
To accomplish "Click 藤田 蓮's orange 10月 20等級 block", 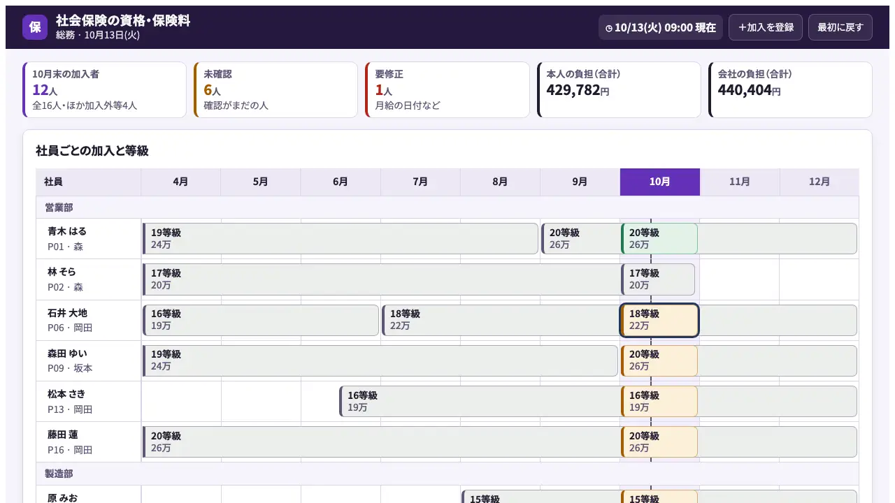I will (x=659, y=442).
